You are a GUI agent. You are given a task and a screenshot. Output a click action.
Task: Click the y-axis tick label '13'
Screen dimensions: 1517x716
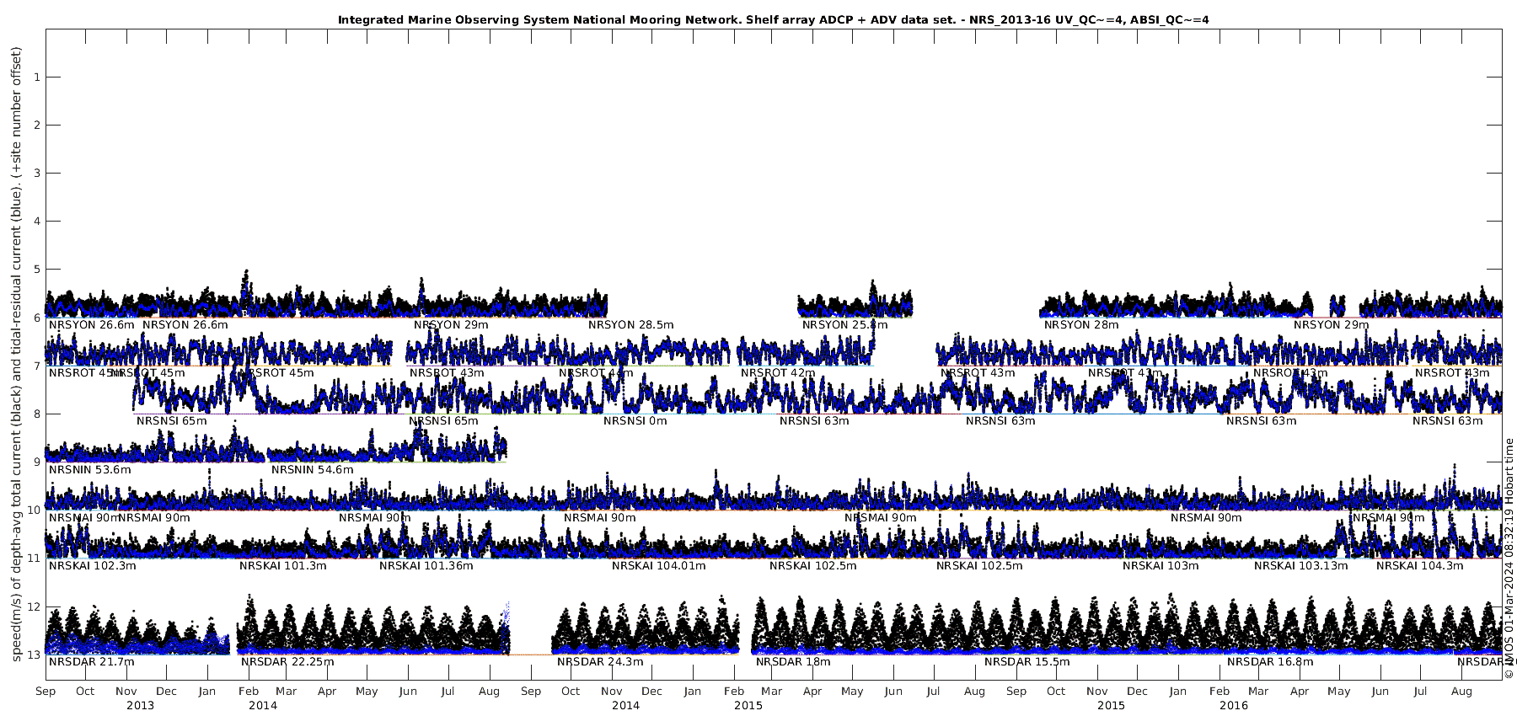click(x=34, y=655)
